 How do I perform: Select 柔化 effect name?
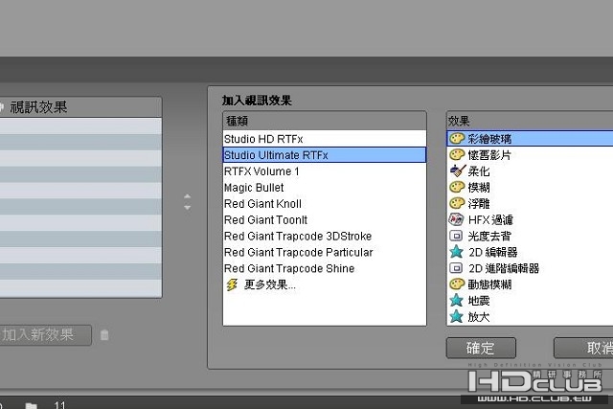[x=479, y=171]
